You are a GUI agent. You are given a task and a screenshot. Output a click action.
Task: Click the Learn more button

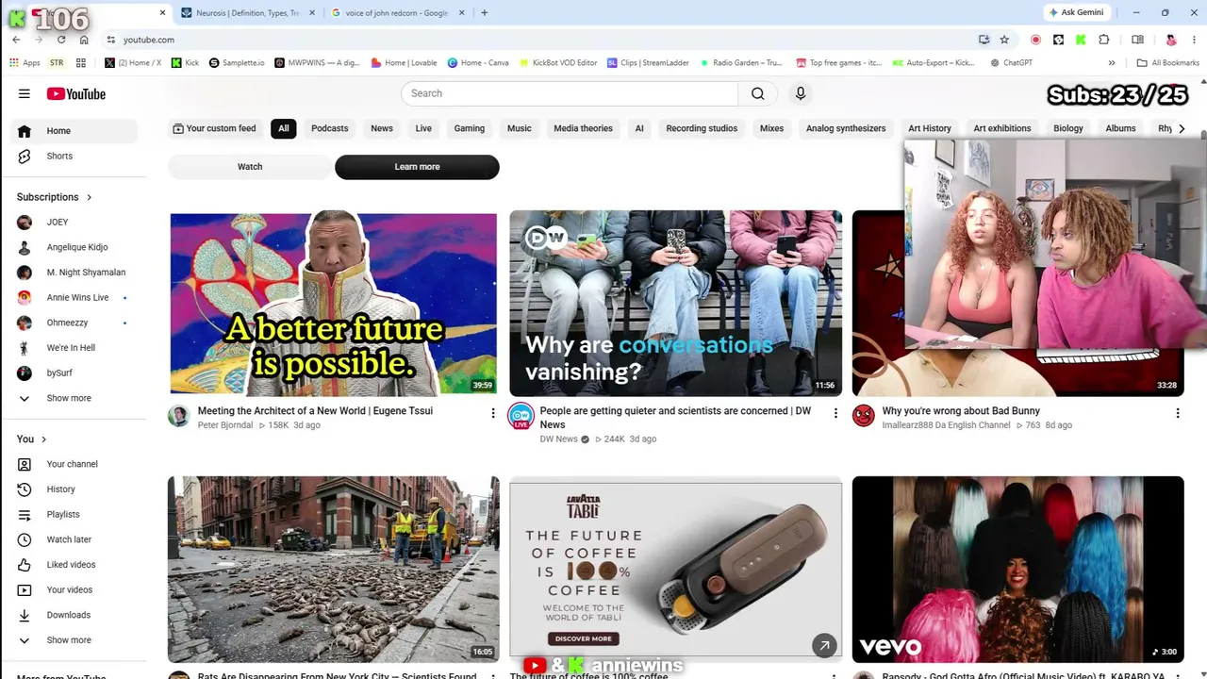tap(417, 167)
